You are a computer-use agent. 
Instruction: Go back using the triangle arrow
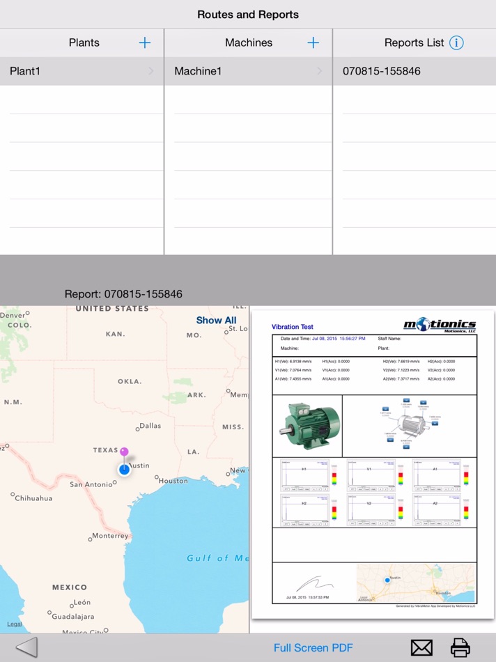pyautogui.click(x=26, y=647)
